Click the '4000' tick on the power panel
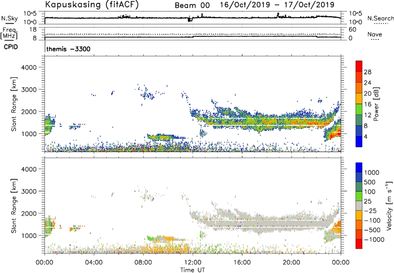The height and width of the screenshot is (273, 394). (29, 68)
